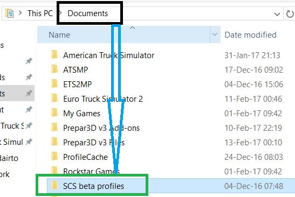Click the ProfileCache folder name
Image resolution: width=295 pixels, height=197 pixels.
(85, 157)
